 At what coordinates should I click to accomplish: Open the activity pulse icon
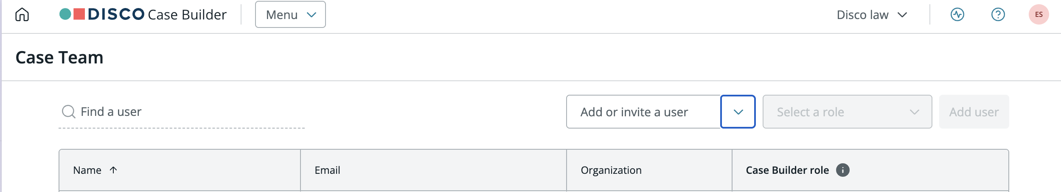click(957, 15)
